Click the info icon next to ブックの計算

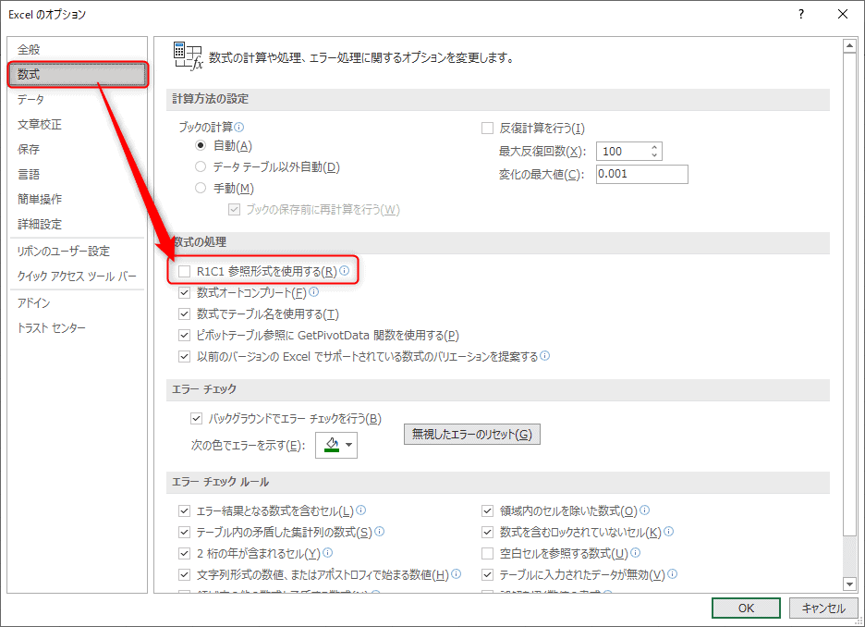pos(238,128)
